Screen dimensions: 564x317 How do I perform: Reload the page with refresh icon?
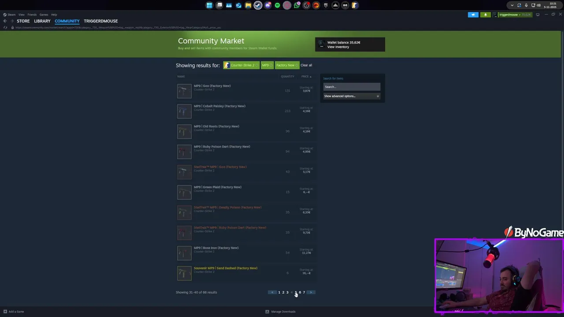click(5, 27)
